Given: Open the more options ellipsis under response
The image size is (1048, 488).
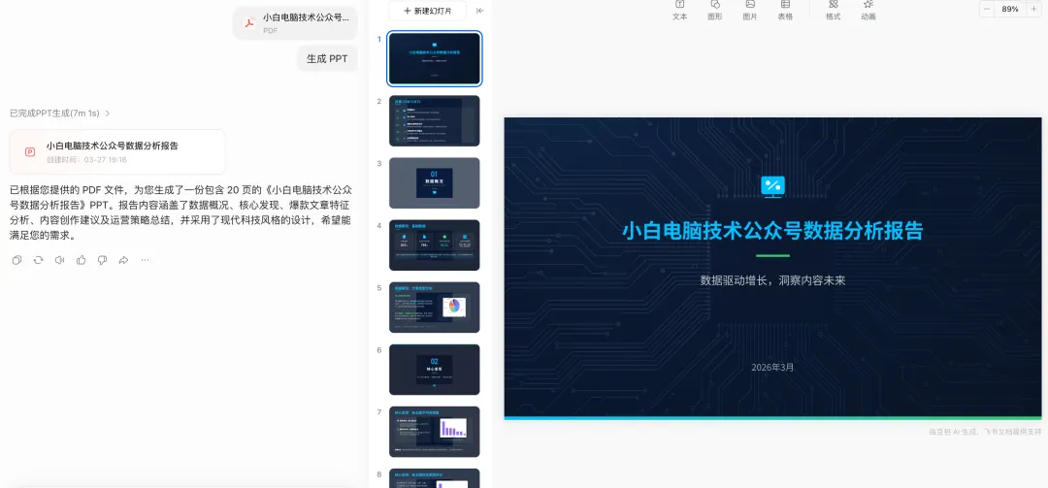Looking at the screenshot, I should coord(145,260).
